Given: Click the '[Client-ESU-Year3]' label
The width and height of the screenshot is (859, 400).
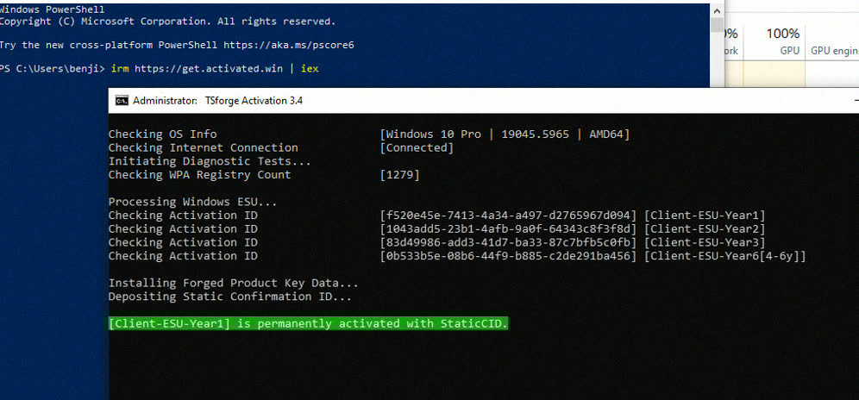Looking at the screenshot, I should 705,242.
